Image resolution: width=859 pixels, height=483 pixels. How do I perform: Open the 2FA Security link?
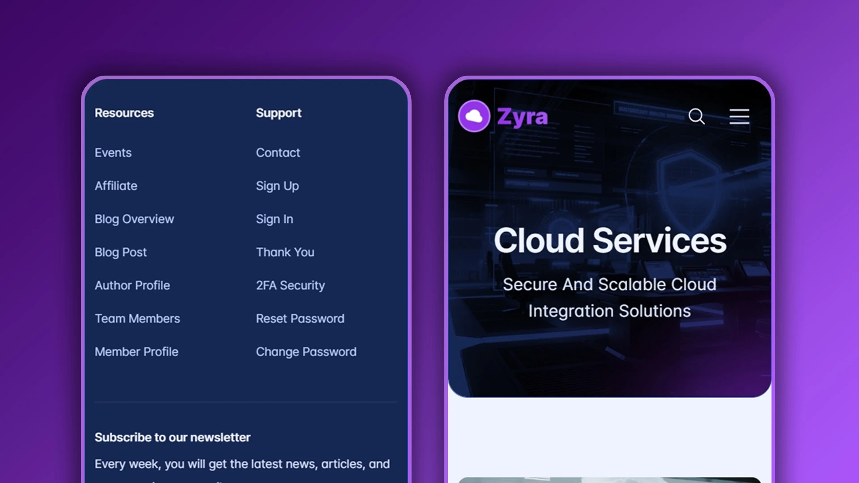click(x=290, y=285)
